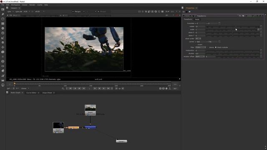Image resolution: width=267 pixels, height=150 pixels.
Task: Toggle the invert checkbox in Transform1
Action: point(196,45)
